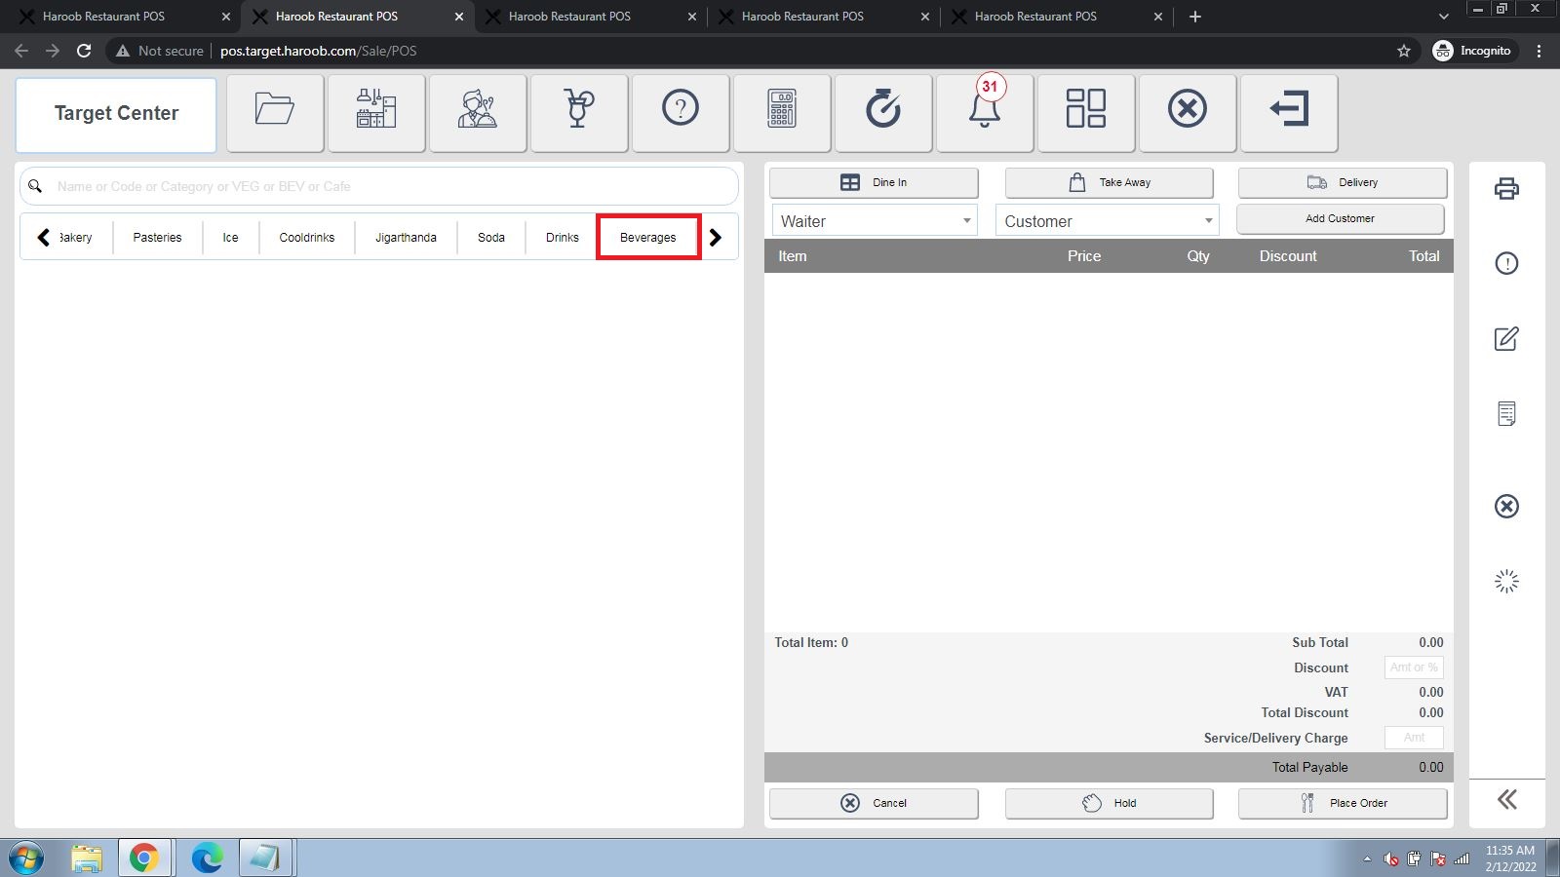The width and height of the screenshot is (1560, 877).
Task: Open the Customer dropdown
Action: (1107, 221)
